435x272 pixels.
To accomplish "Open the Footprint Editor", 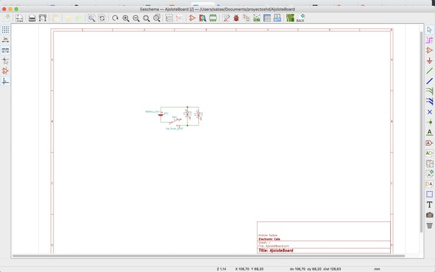I will 213,18.
